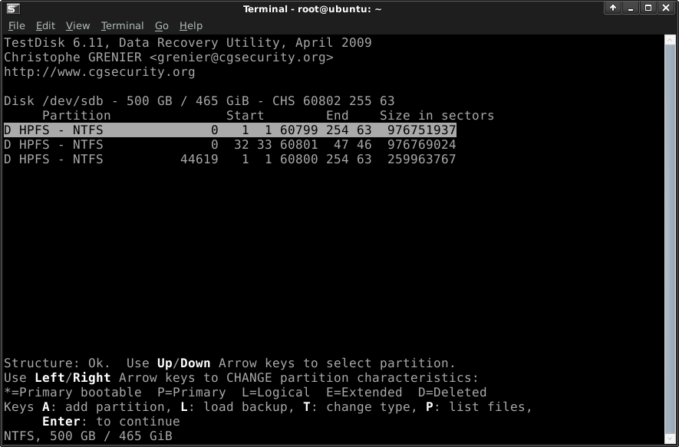Click the 'Terminal - root@ubuntu: ~' window title

point(312,8)
